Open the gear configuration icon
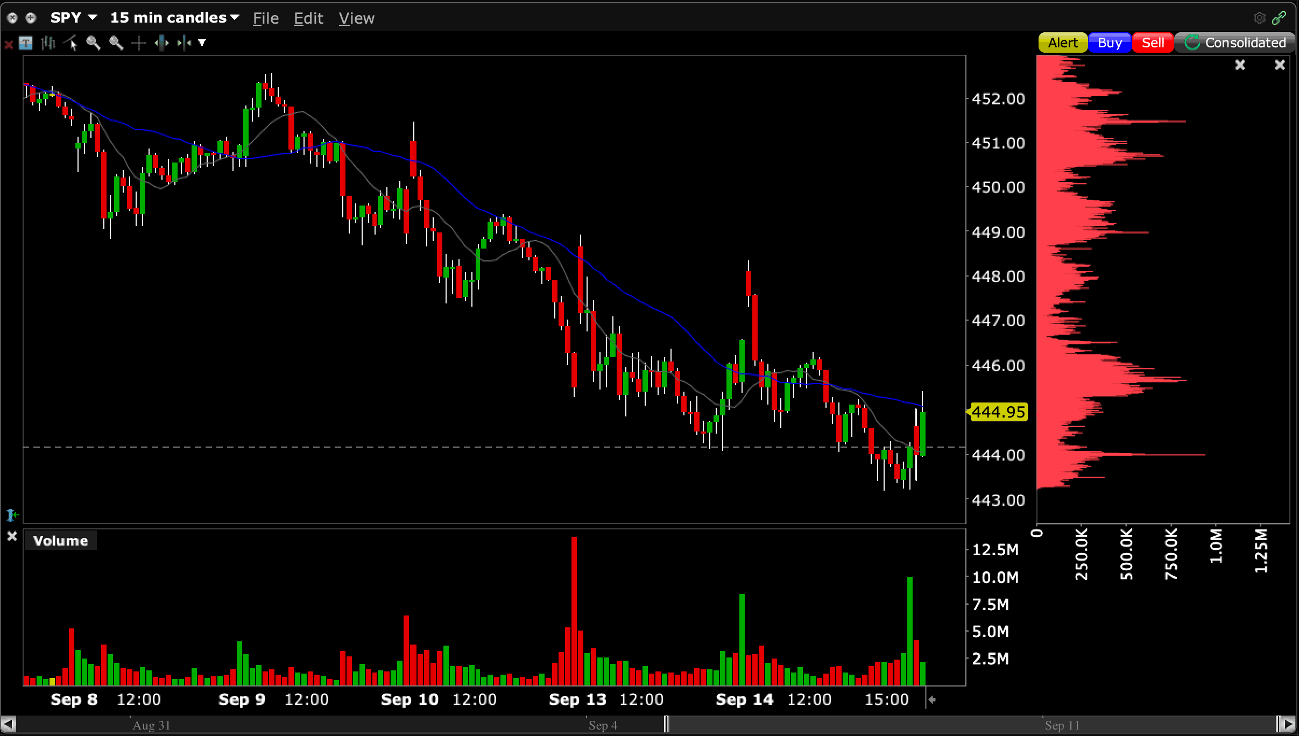The height and width of the screenshot is (736, 1299). point(1259,18)
